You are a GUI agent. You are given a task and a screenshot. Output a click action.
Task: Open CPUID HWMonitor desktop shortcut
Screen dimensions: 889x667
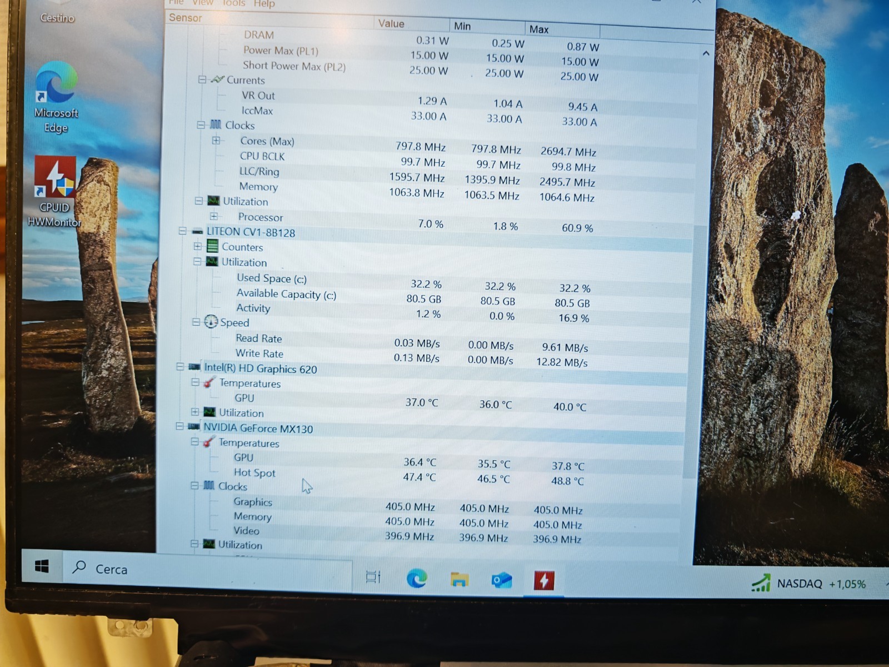pyautogui.click(x=54, y=192)
